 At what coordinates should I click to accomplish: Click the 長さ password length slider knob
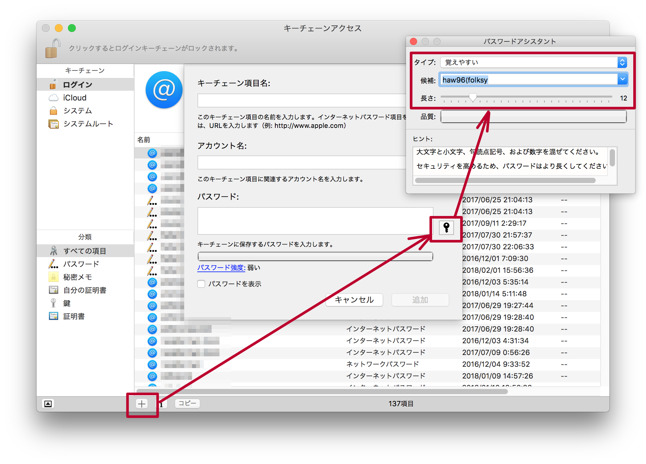473,97
